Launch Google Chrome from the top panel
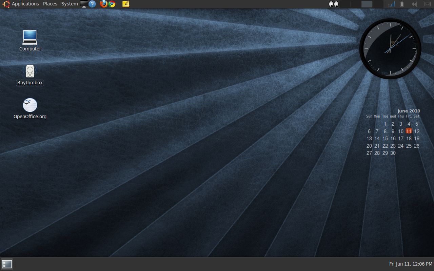This screenshot has width=434, height=271. pyautogui.click(x=112, y=4)
